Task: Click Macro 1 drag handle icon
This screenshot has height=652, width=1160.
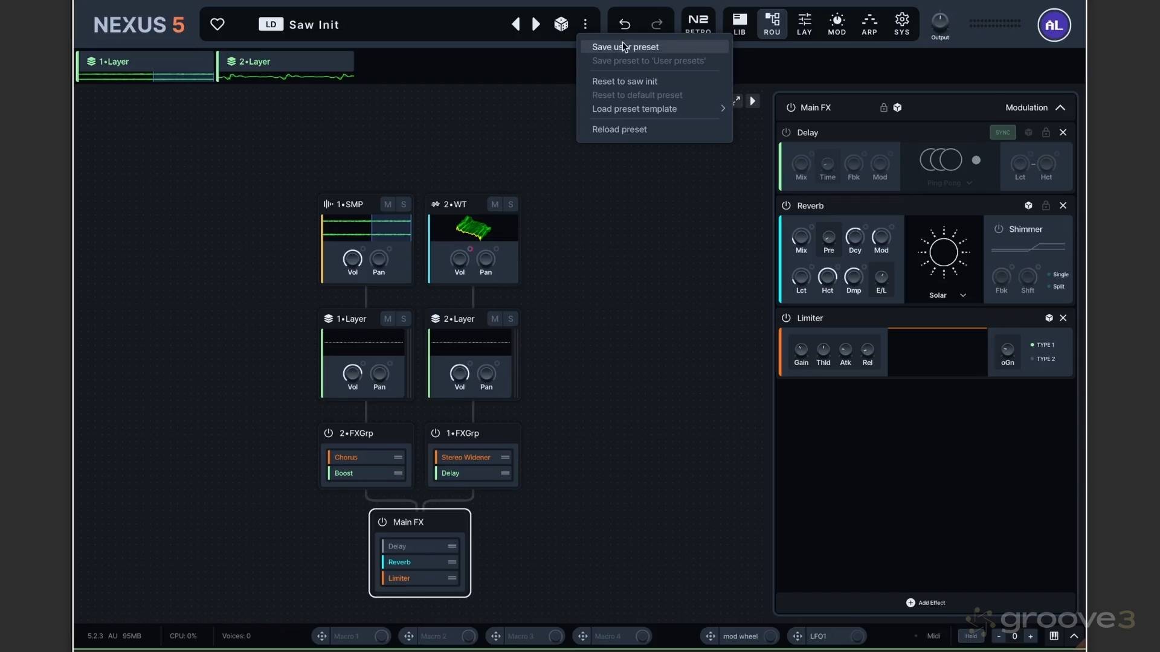Action: coord(322,636)
